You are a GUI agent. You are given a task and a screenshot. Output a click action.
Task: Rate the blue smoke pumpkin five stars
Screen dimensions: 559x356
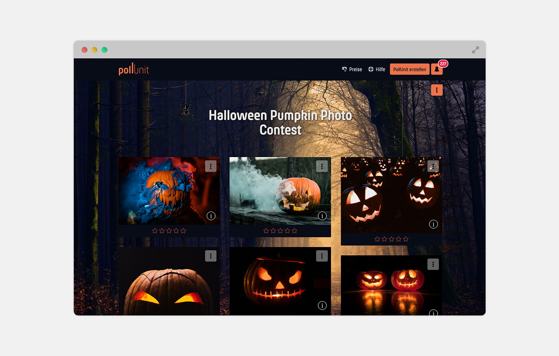coord(183,231)
